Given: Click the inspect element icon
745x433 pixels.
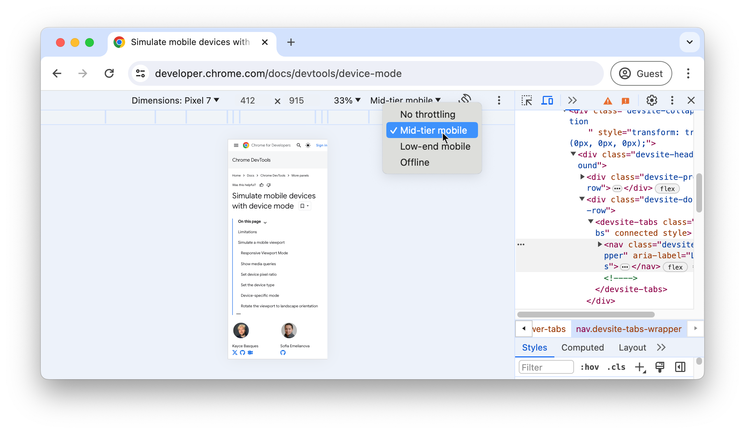Looking at the screenshot, I should coord(526,101).
